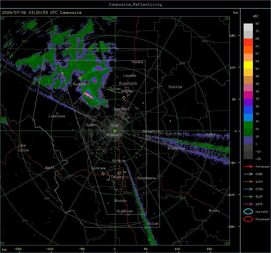Click the white 04DK arrow in legend

coord(248,174)
